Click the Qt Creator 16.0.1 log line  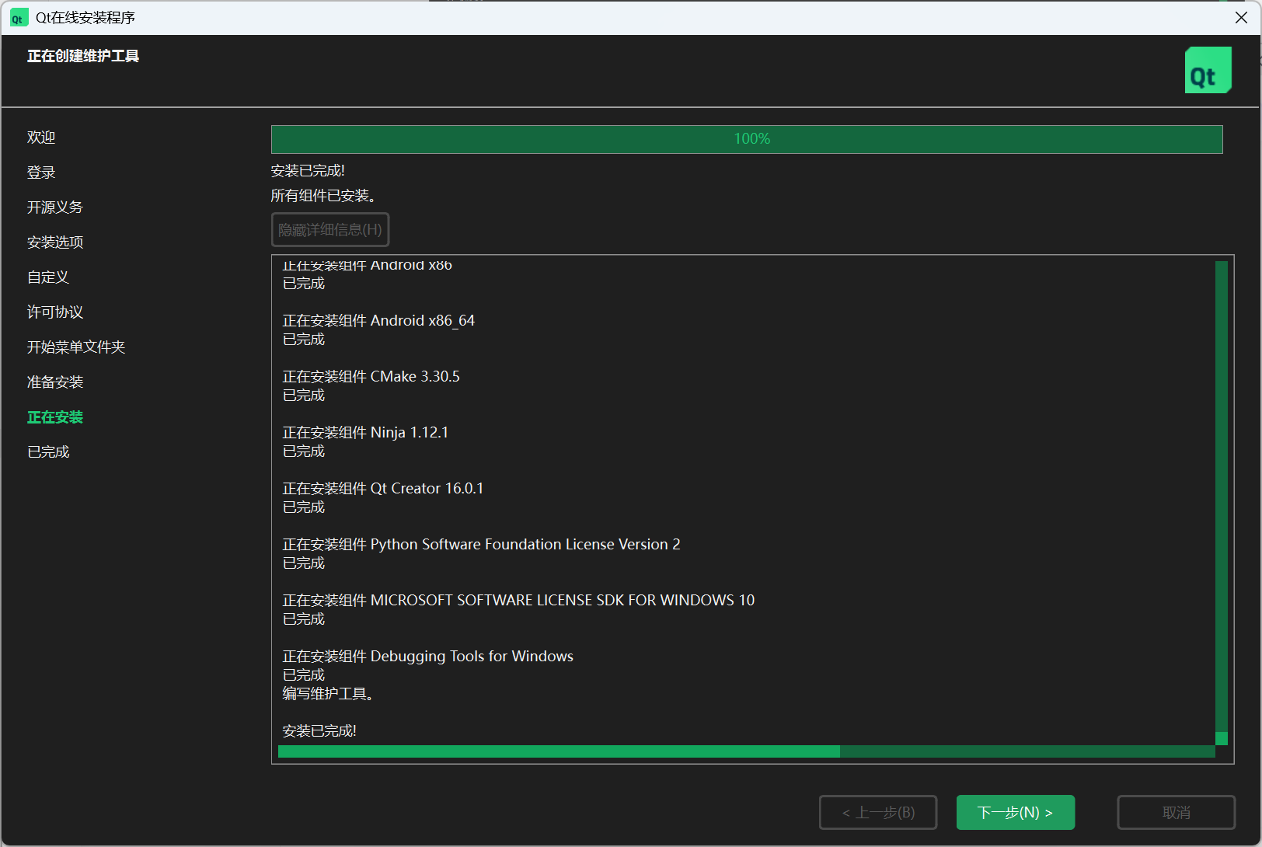[x=383, y=489]
